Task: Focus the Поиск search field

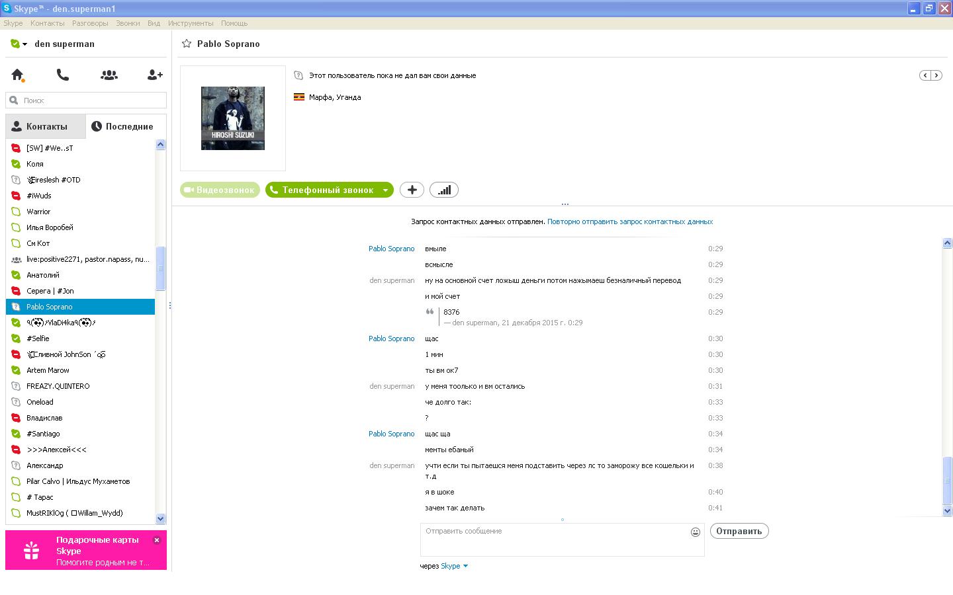Action: click(x=86, y=100)
